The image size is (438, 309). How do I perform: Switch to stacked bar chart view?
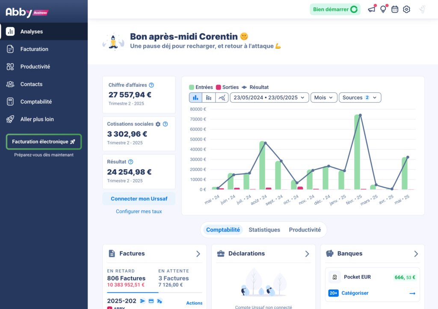click(209, 97)
